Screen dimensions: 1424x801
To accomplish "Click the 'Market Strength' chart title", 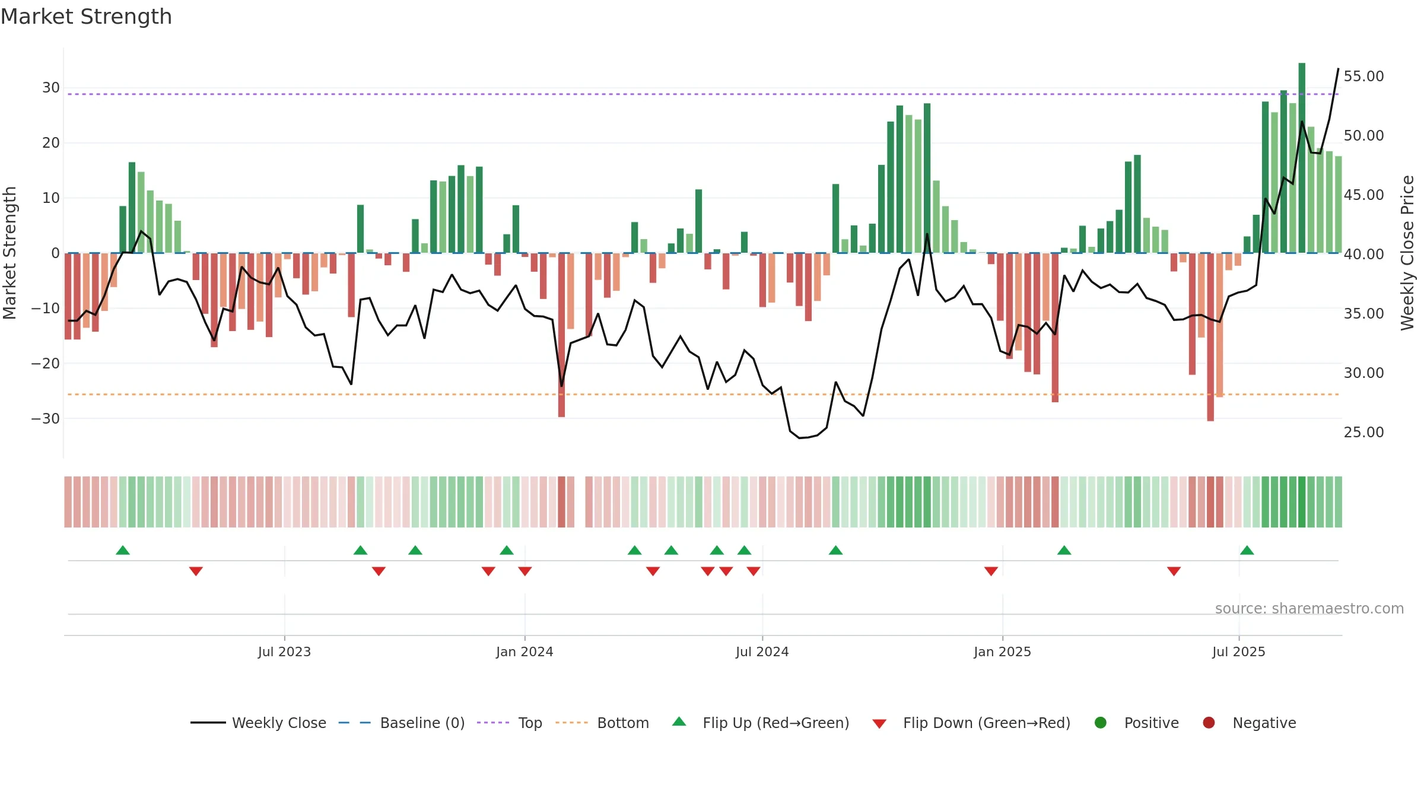I will click(86, 17).
